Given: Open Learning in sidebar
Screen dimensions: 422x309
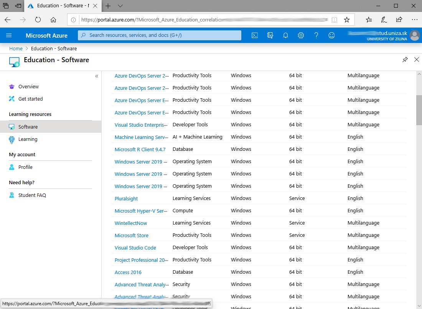Looking at the screenshot, I should pos(28,139).
